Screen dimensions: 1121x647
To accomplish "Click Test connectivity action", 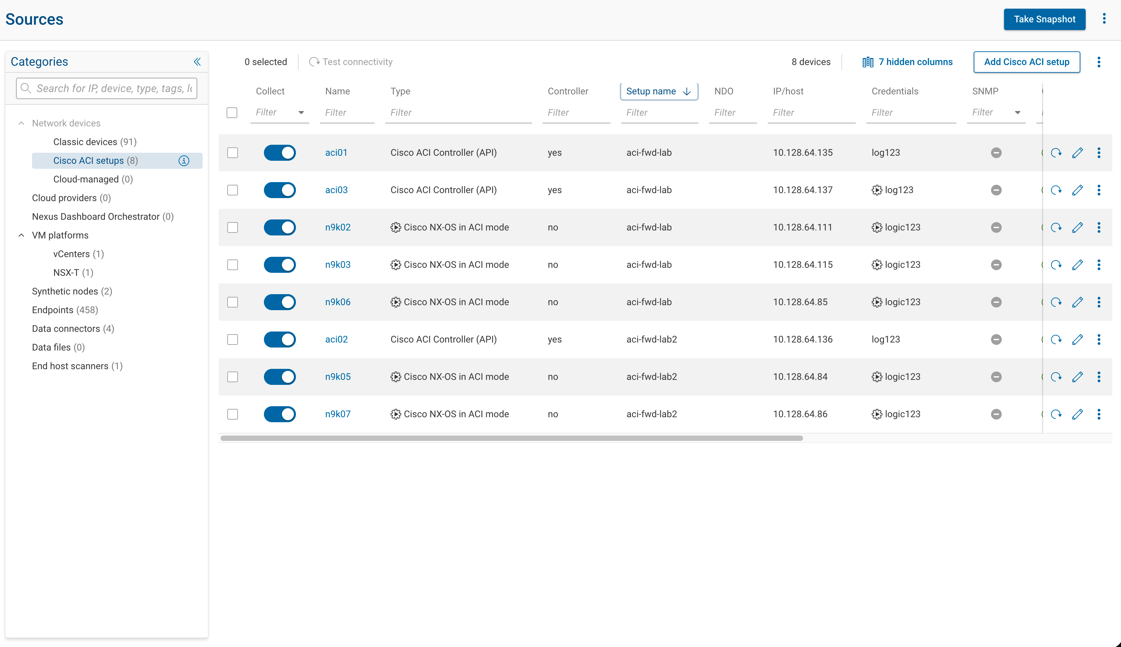I will pyautogui.click(x=351, y=62).
